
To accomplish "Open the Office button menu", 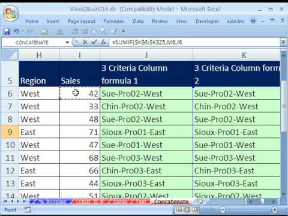I will [x=11, y=14].
